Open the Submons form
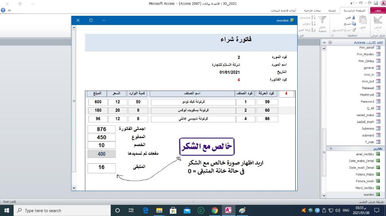The width and height of the screenshot is (386, 216). pos(368,128)
